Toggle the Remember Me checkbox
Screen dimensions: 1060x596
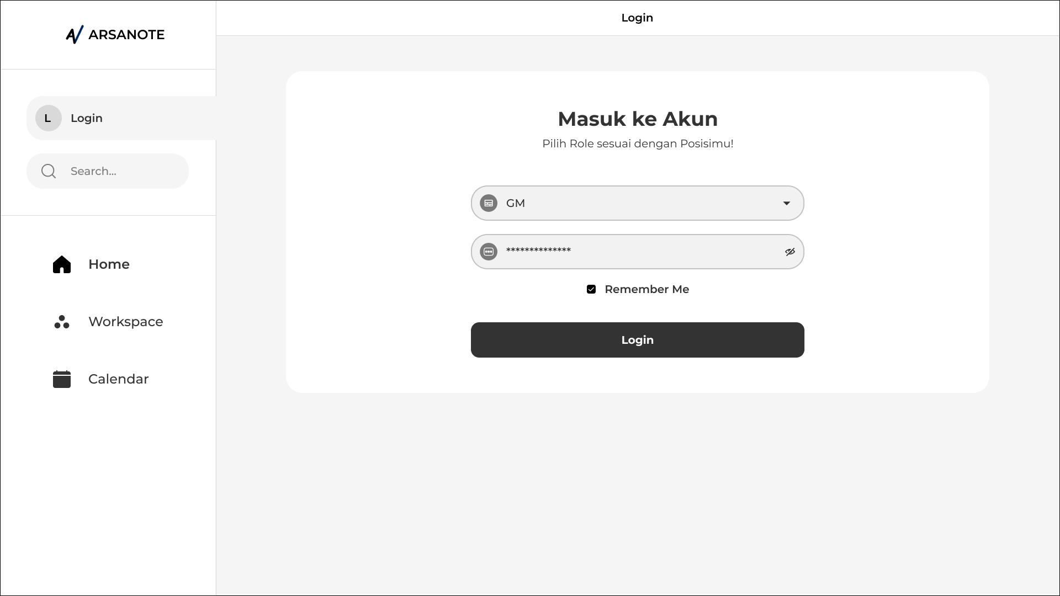click(x=591, y=289)
